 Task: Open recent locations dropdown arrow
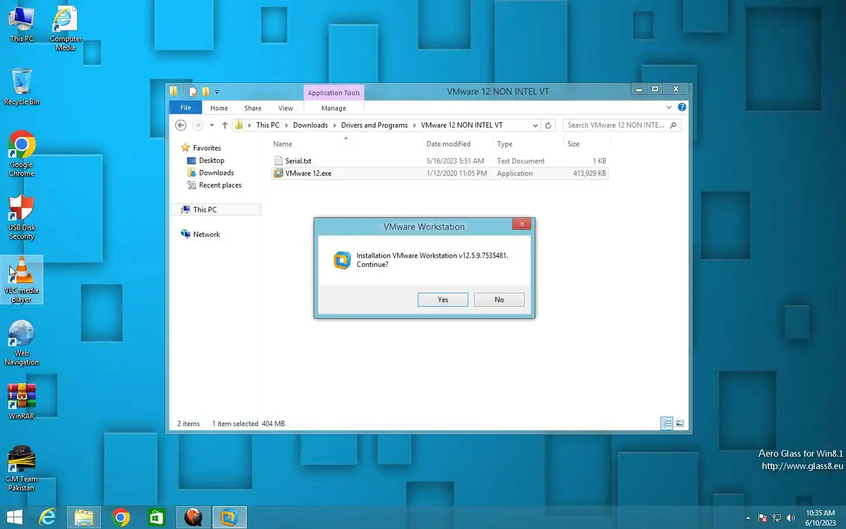click(211, 125)
